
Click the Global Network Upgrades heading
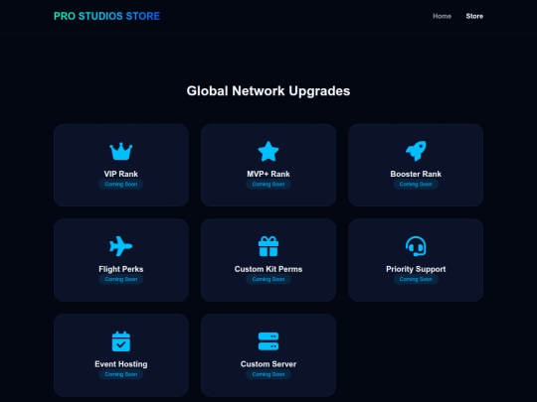pyautogui.click(x=268, y=91)
